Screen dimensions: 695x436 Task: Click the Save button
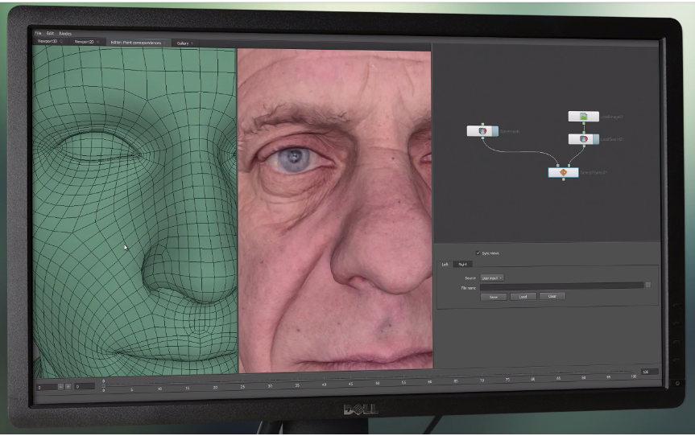click(494, 296)
